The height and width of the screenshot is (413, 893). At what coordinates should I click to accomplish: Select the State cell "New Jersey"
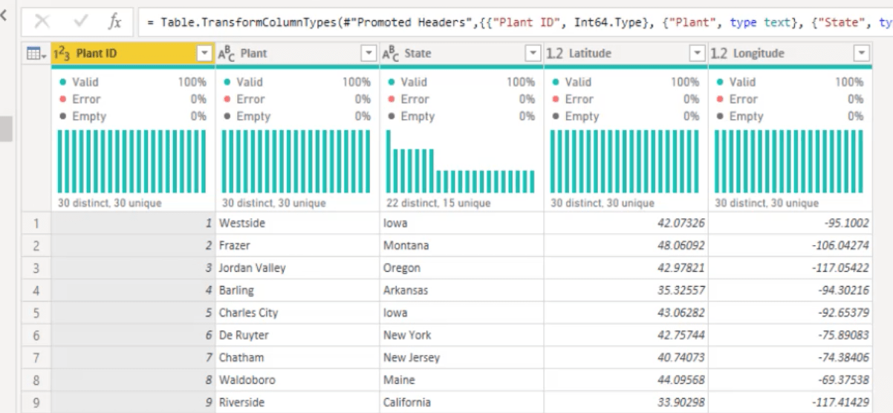coord(461,357)
